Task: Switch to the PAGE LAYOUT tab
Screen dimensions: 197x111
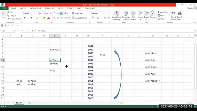Action: pos(35,8)
